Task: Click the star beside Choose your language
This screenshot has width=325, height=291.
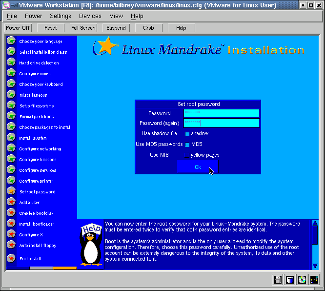Action: pos(11,41)
